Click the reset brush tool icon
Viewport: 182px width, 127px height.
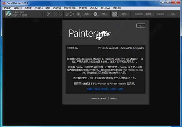pos(49,14)
